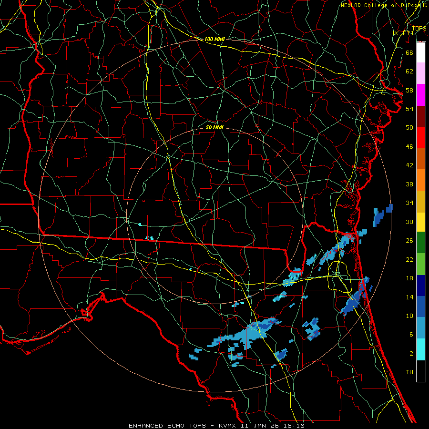
Task: Click the navy legend swatch
Action: point(421,286)
